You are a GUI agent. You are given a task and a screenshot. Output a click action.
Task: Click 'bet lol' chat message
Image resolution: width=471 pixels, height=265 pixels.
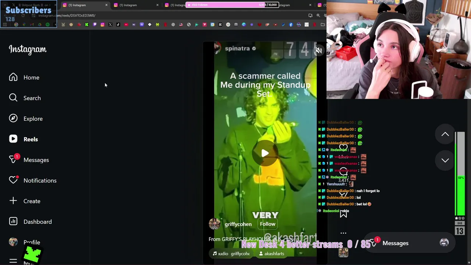pyautogui.click(x=364, y=204)
